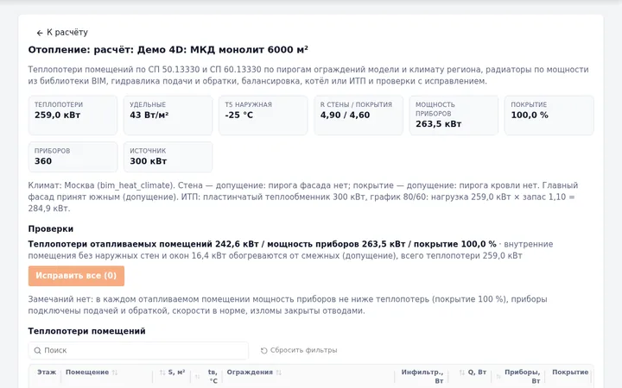
Task: Click the heading 'Отопление: расчёт: Демо 4D'
Action: 168,50
